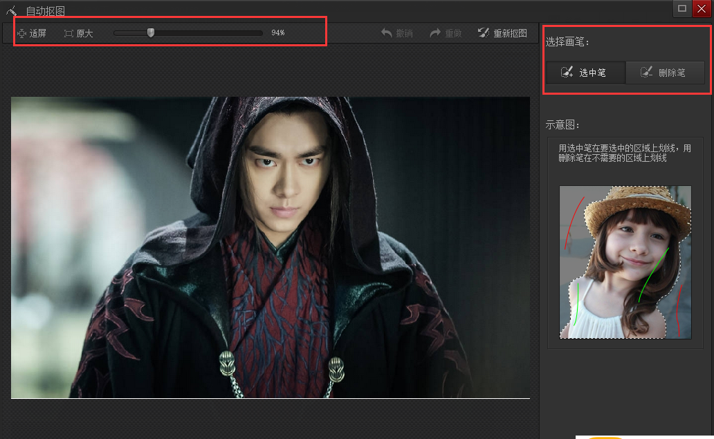This screenshot has height=439, width=714.
Task: Click the 适屏 fit-to-screen button
Action: 32,33
